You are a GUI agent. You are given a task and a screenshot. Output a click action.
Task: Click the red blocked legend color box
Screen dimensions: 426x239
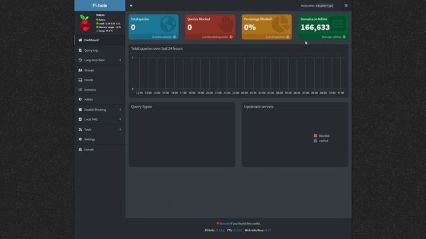tap(316, 135)
